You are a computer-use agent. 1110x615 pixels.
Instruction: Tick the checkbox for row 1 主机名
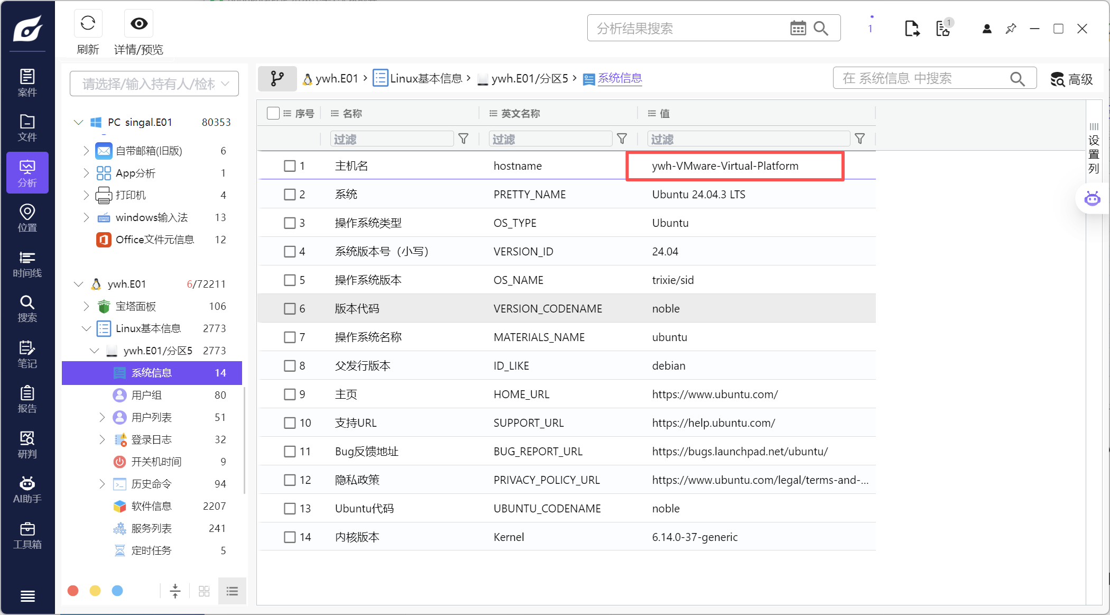(290, 166)
